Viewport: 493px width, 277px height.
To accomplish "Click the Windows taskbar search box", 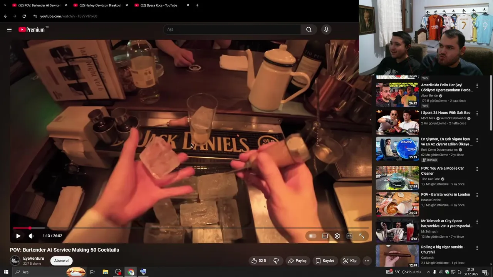I will point(49,272).
